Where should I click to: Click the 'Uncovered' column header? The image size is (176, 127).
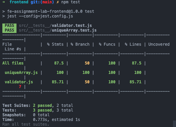pos(159,44)
